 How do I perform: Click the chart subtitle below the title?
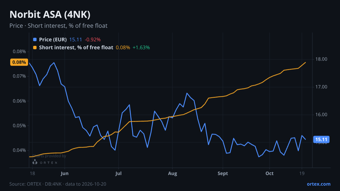click(x=58, y=26)
